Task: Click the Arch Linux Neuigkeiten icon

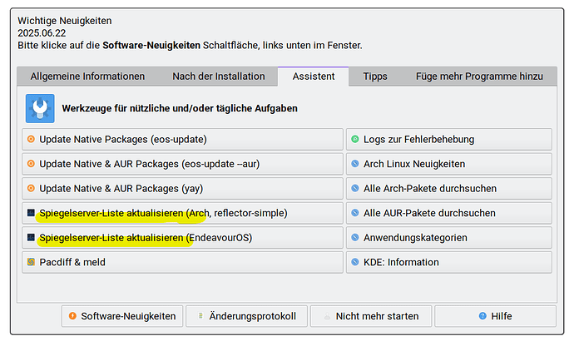Action: tap(355, 164)
